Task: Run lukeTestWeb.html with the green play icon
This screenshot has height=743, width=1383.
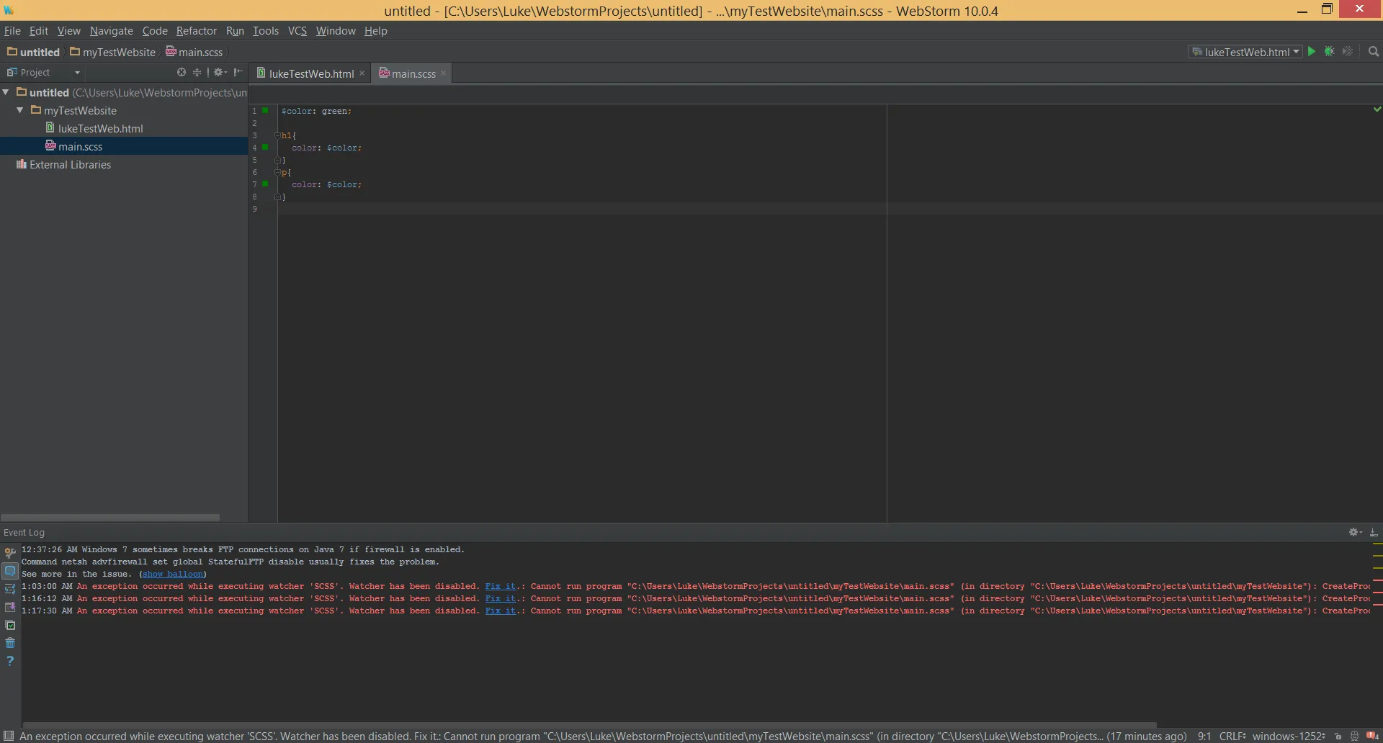Action: [1312, 52]
